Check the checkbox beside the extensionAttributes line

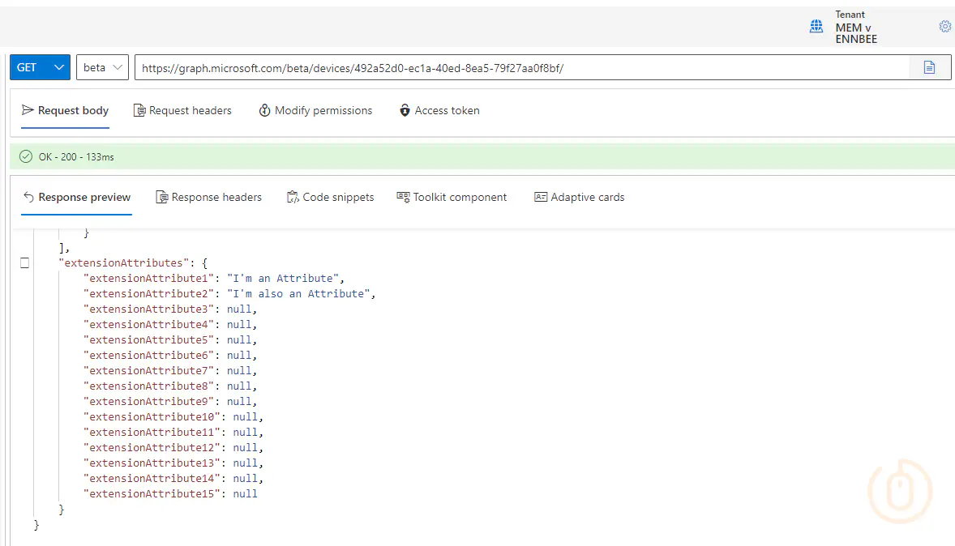(24, 262)
